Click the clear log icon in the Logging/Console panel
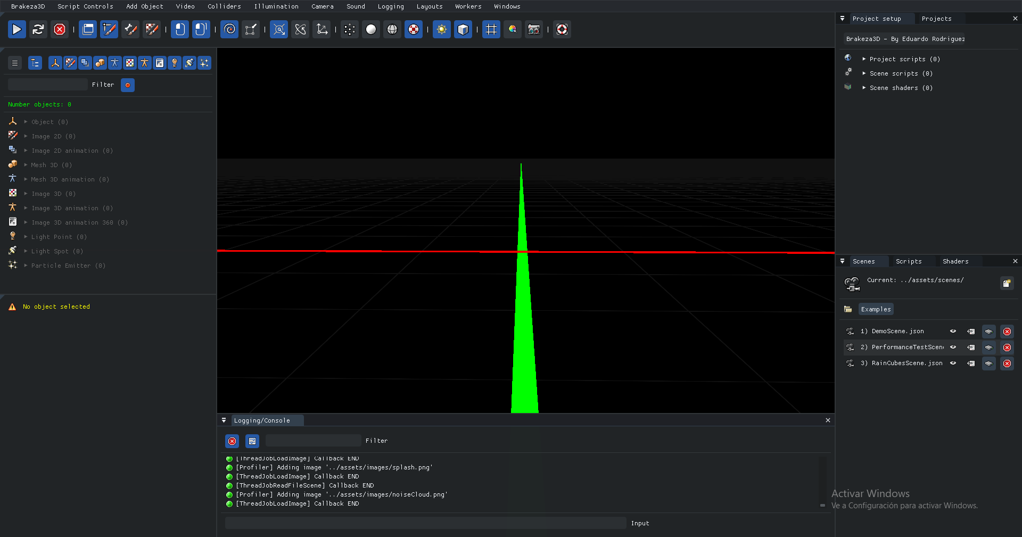This screenshot has height=537, width=1022. point(232,441)
